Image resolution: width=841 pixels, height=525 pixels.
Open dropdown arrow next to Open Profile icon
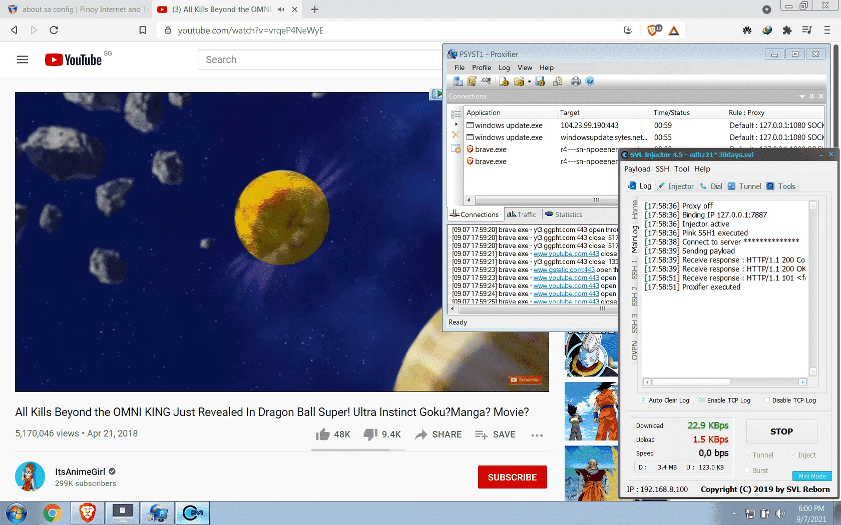[529, 81]
